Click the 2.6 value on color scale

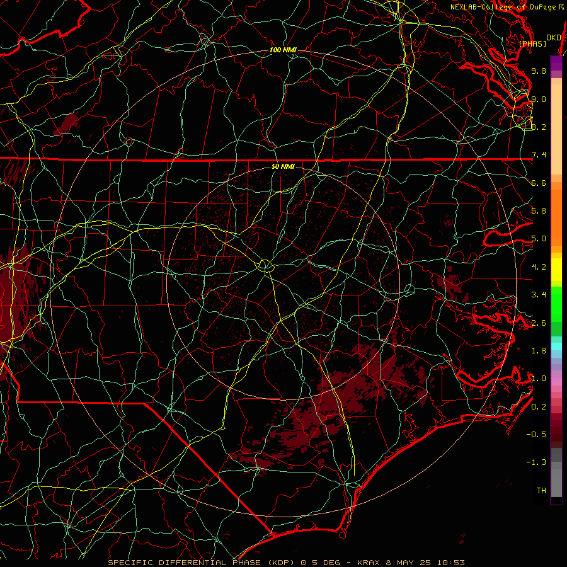(x=539, y=323)
